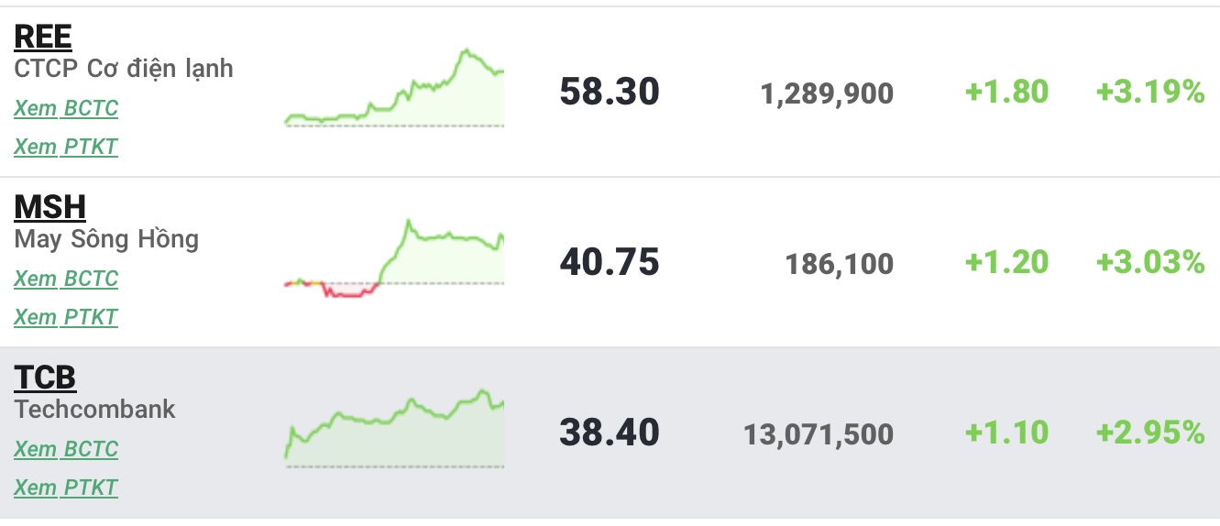Click Xem BCTC under REE
The height and width of the screenshot is (526, 1220).
66,108
